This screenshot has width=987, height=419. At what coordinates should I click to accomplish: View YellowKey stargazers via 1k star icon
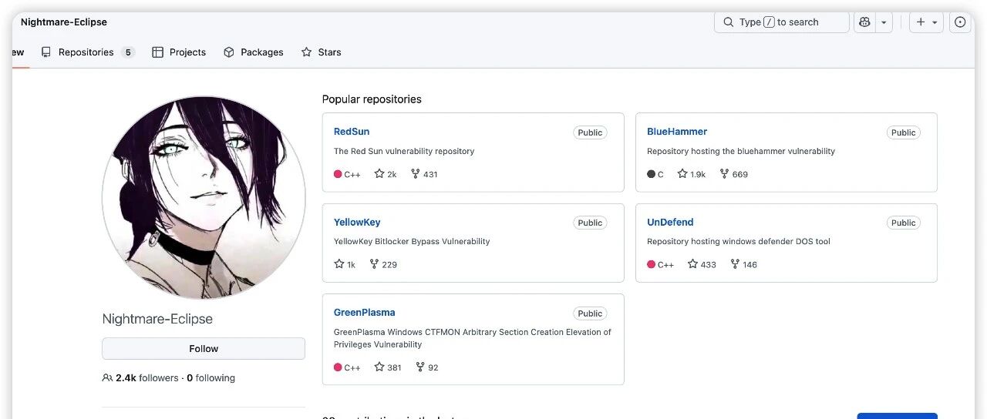tap(345, 264)
